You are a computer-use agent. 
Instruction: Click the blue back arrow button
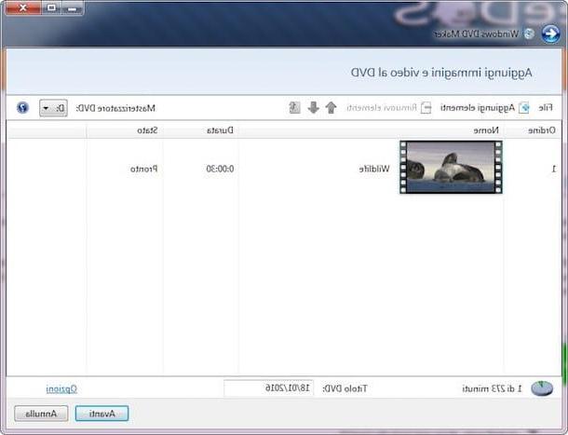click(550, 34)
